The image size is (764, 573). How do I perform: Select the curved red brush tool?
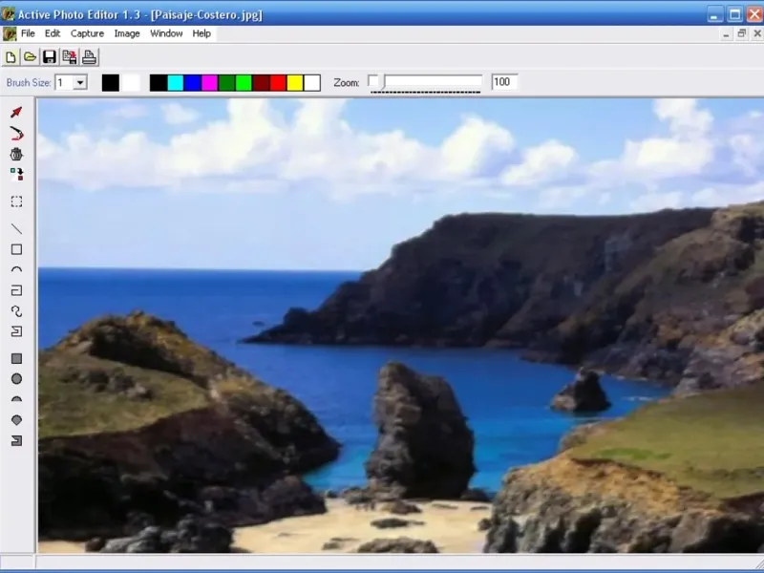(x=16, y=133)
